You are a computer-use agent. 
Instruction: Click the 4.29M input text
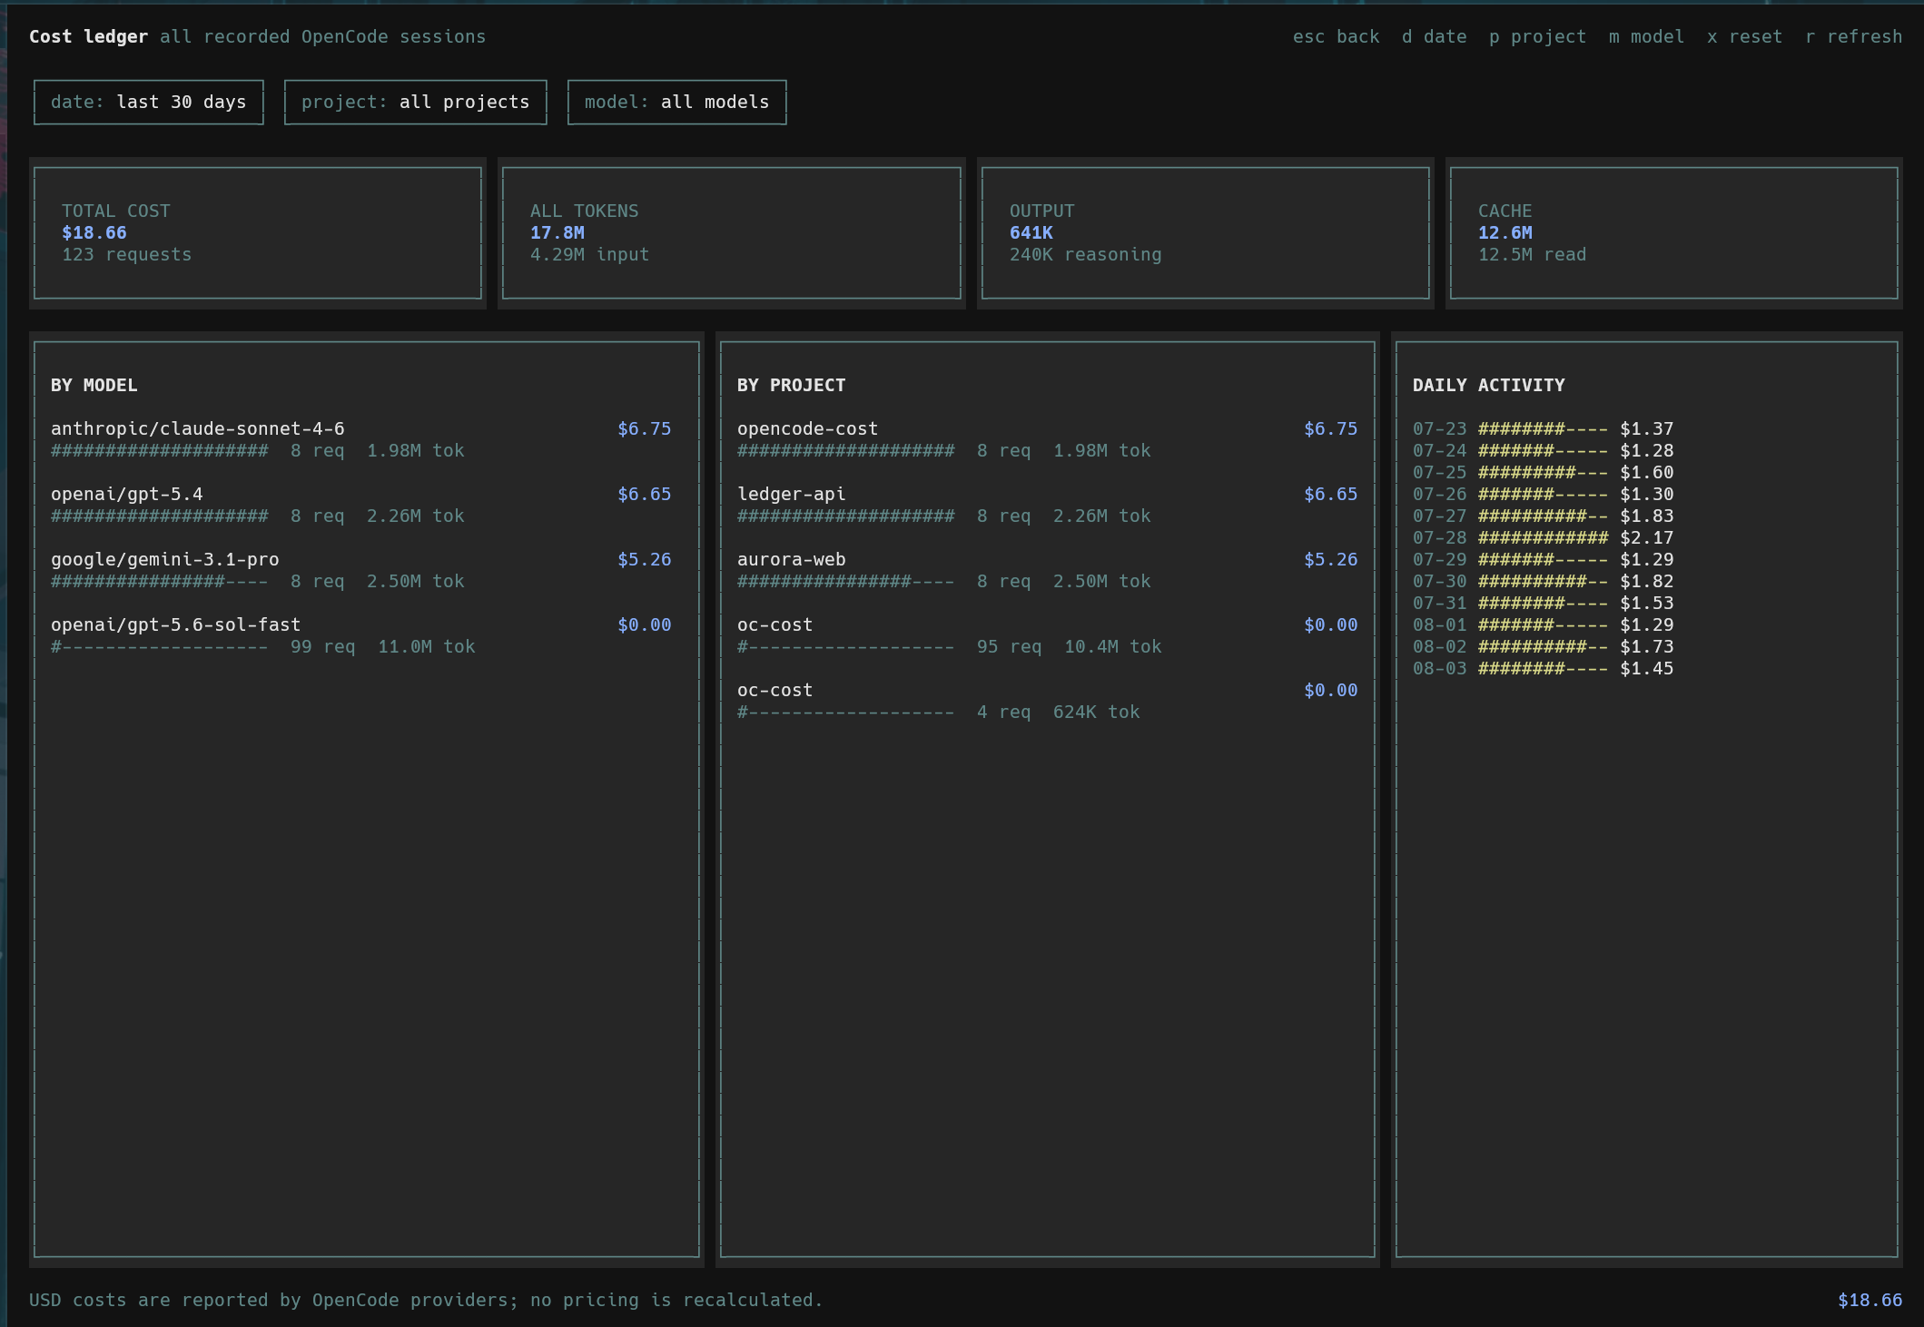(x=590, y=254)
